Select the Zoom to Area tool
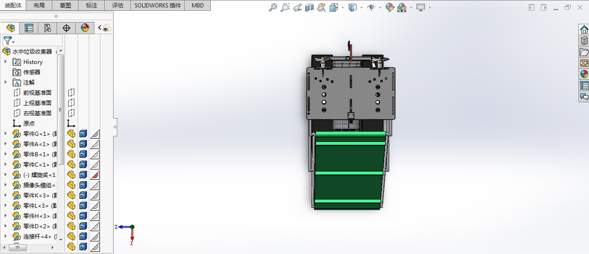 point(285,7)
